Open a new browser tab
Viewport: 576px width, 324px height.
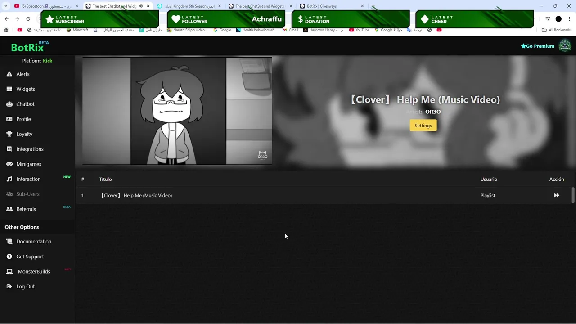pyautogui.click(x=373, y=6)
